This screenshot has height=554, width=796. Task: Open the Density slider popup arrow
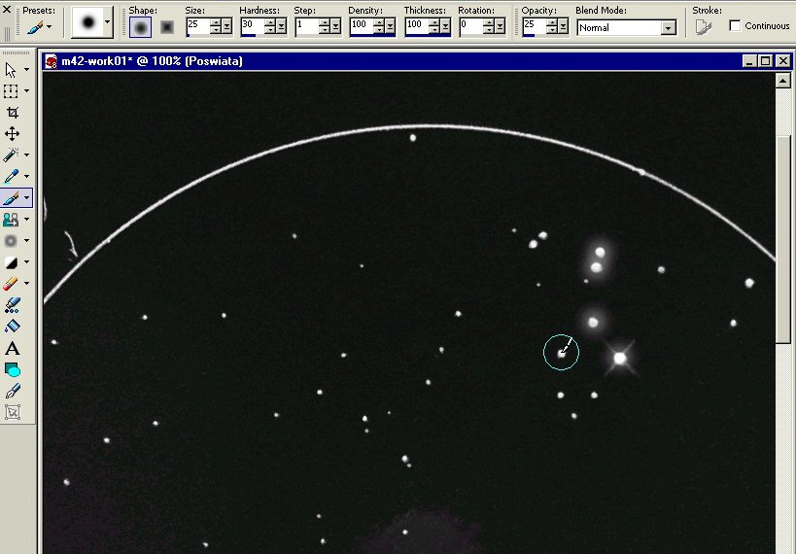coord(390,26)
